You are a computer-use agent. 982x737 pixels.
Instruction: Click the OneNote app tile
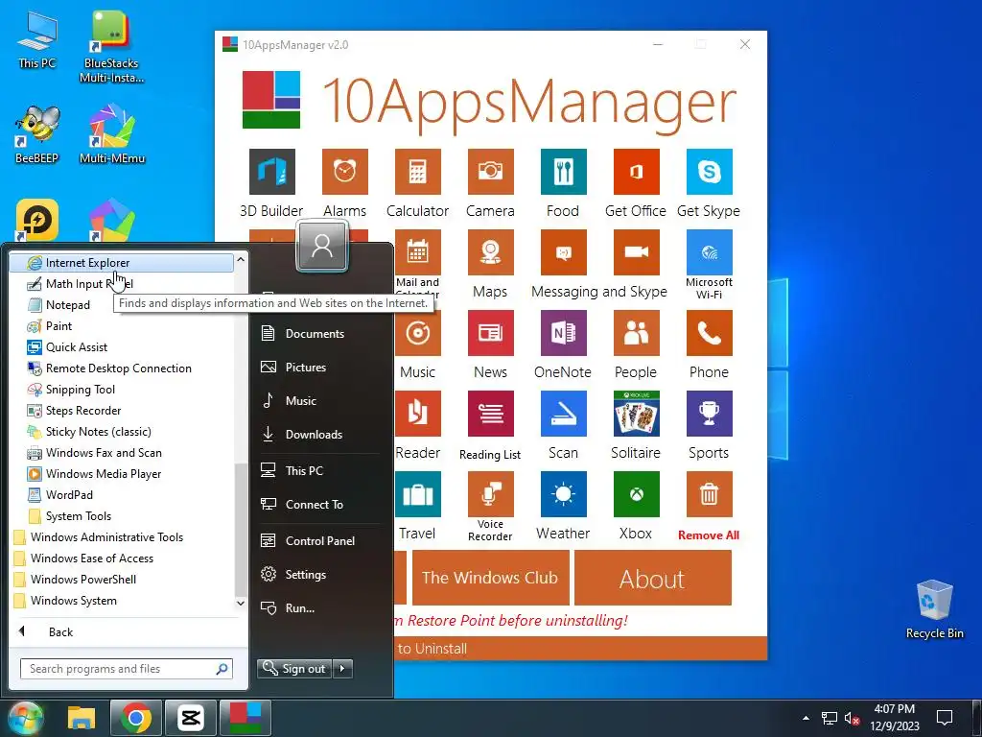[x=563, y=333]
